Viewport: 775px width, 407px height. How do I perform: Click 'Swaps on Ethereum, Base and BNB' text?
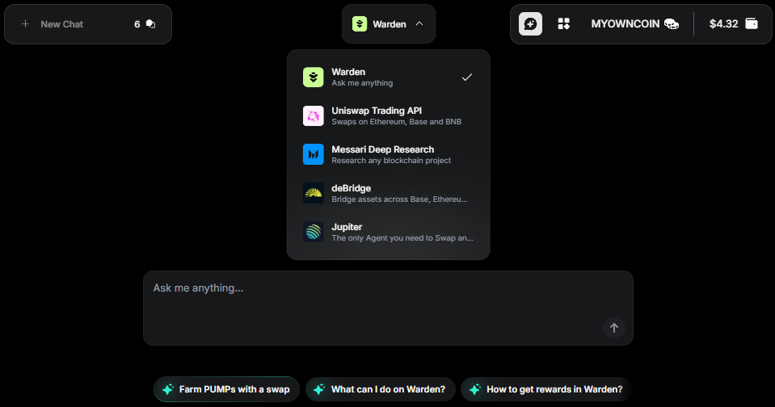pyautogui.click(x=397, y=121)
